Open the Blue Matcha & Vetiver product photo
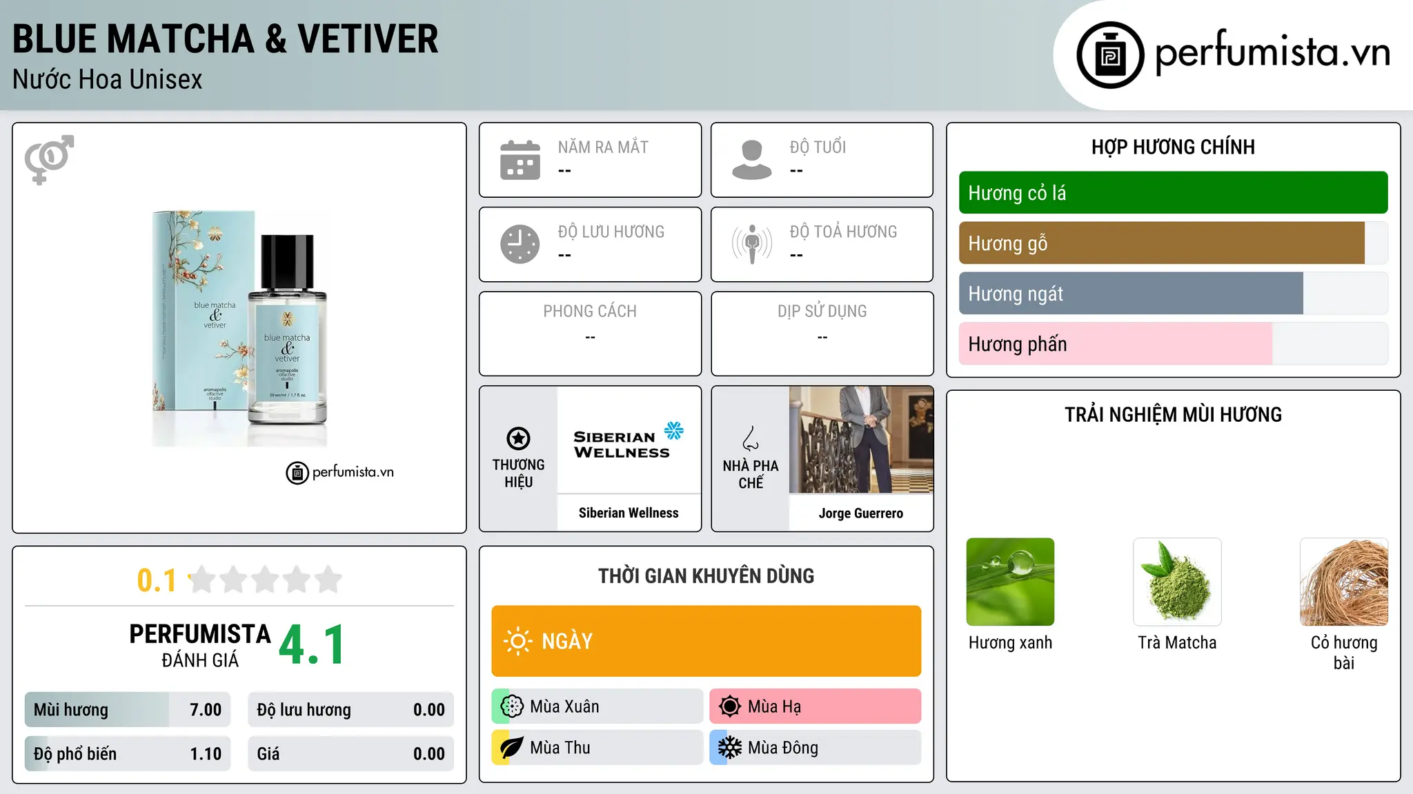 [239, 328]
